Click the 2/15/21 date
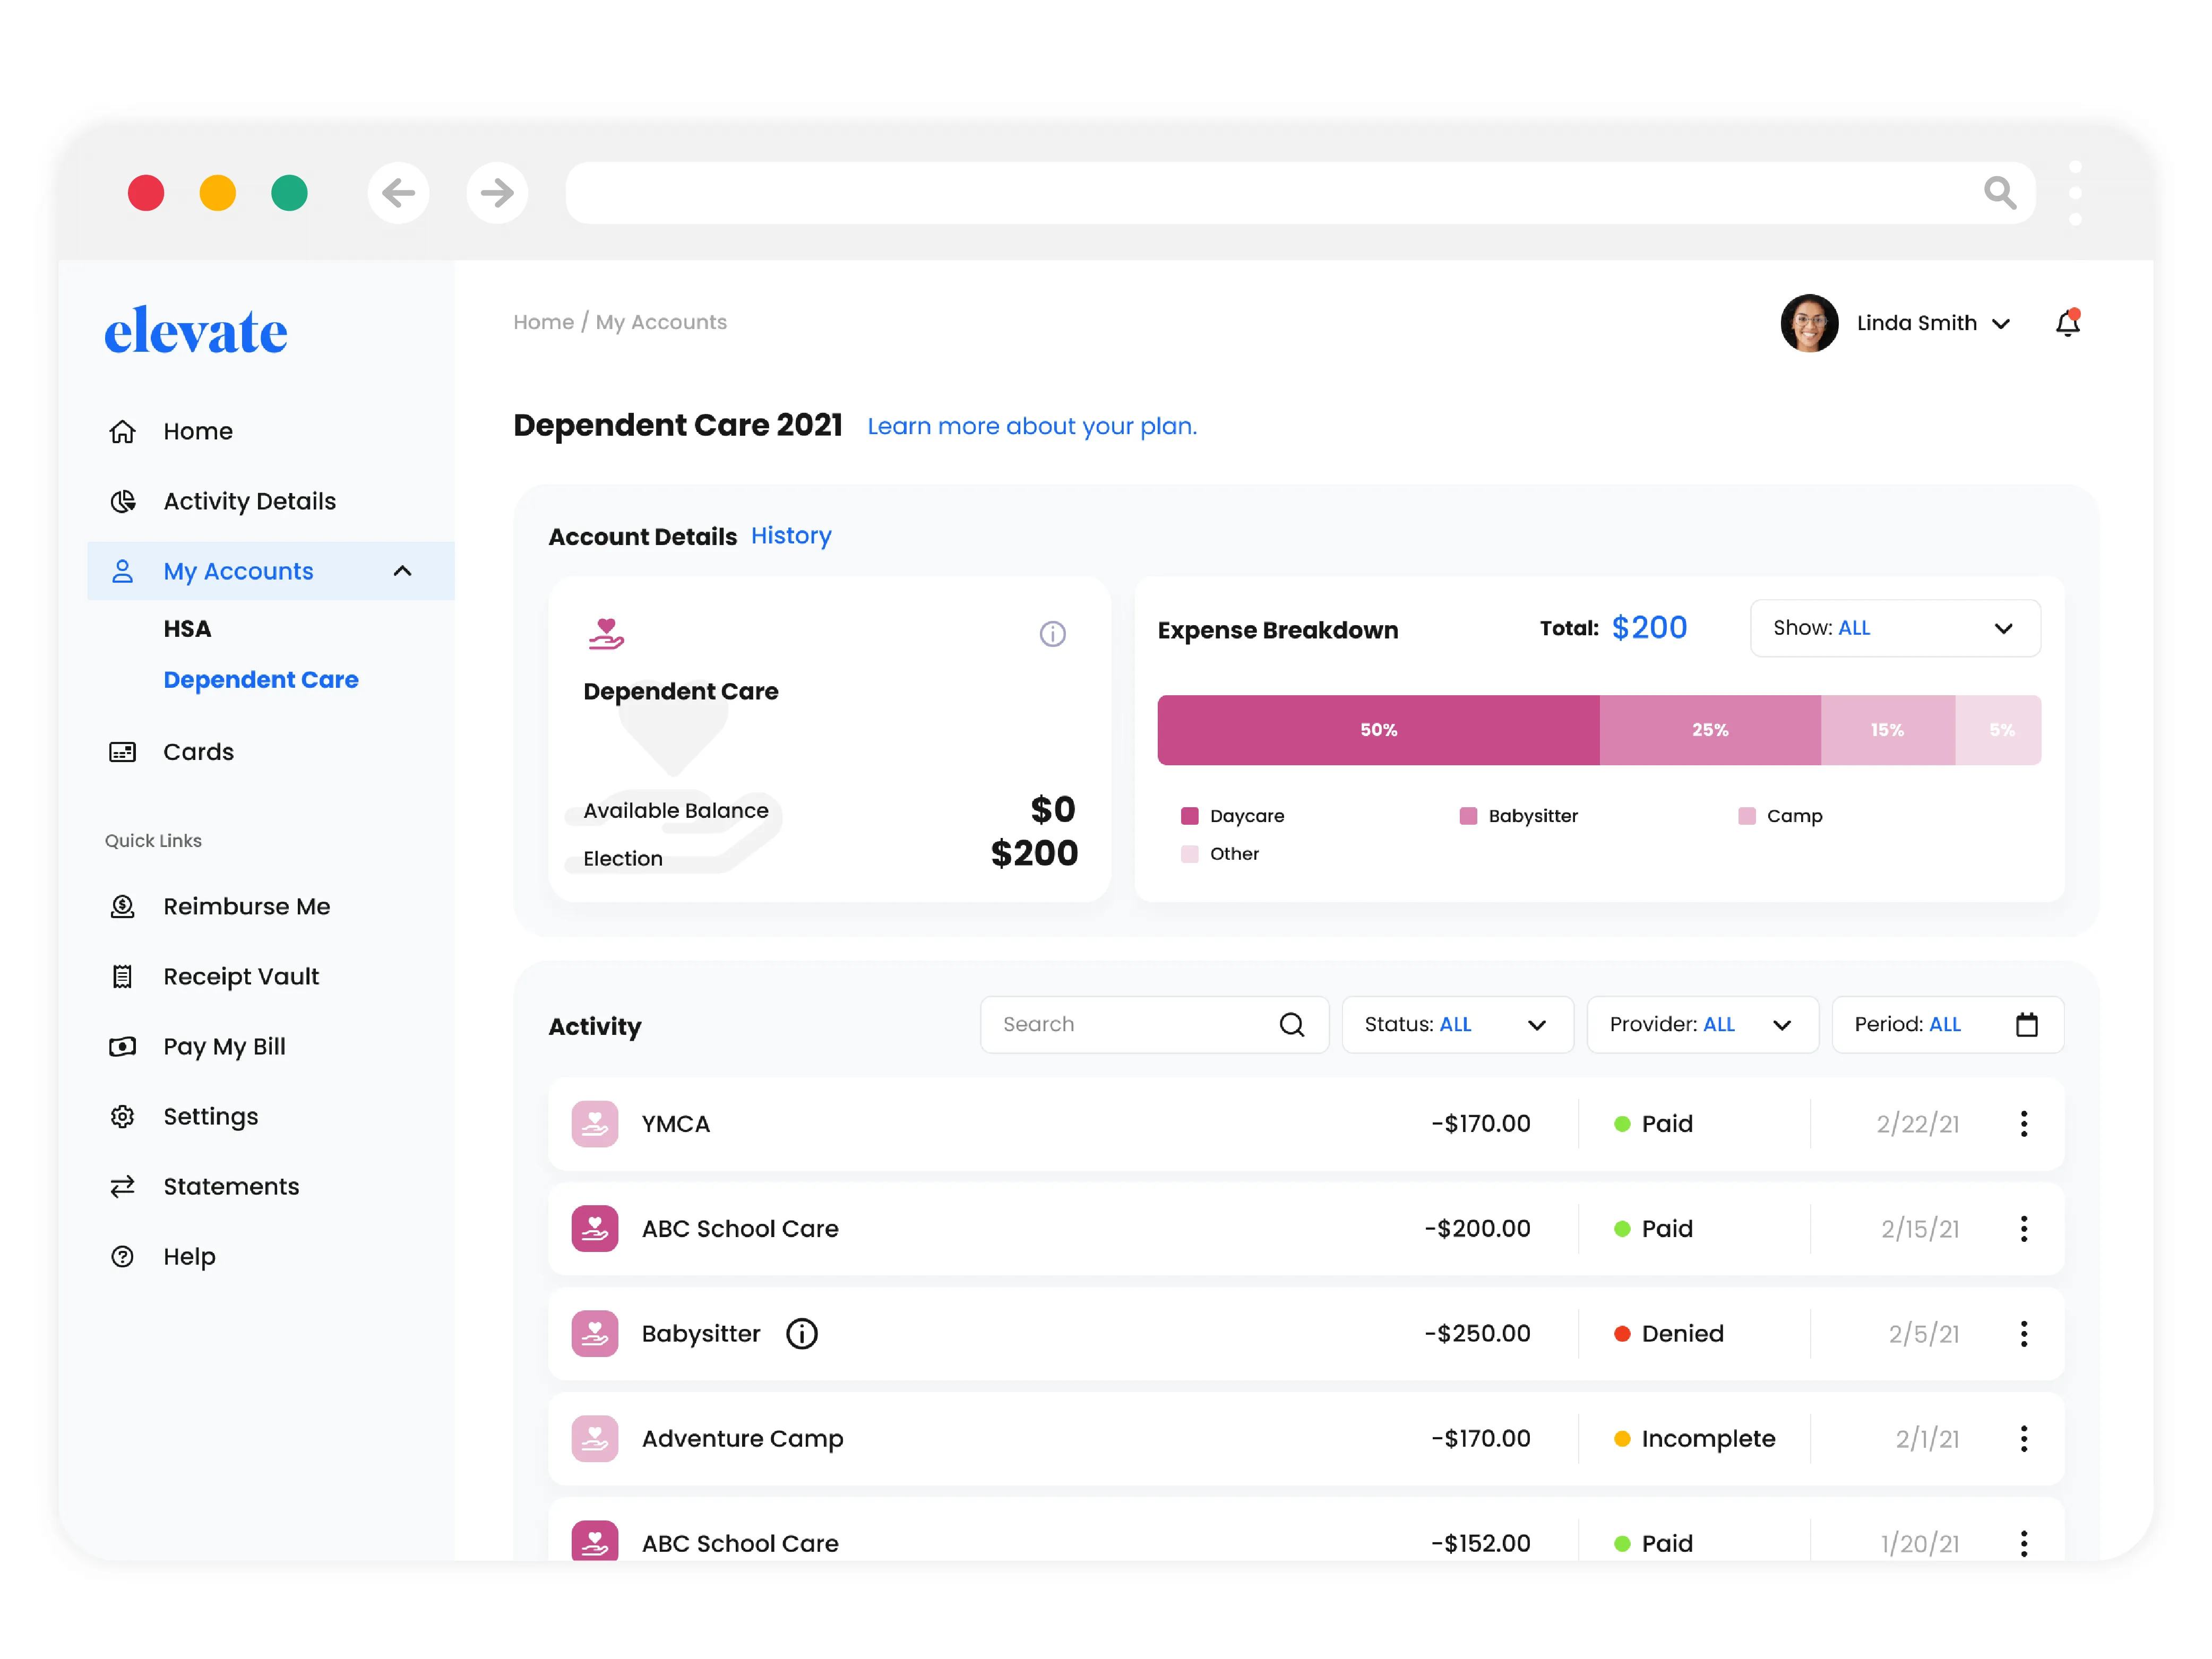 1919,1229
